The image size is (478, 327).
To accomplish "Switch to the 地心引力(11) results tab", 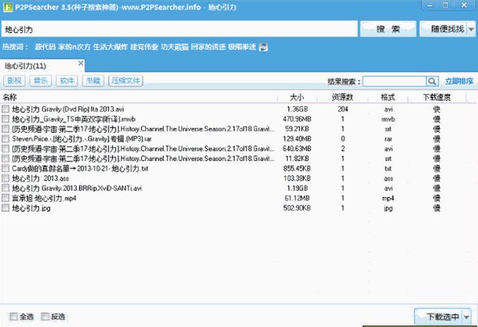I will coord(26,66).
